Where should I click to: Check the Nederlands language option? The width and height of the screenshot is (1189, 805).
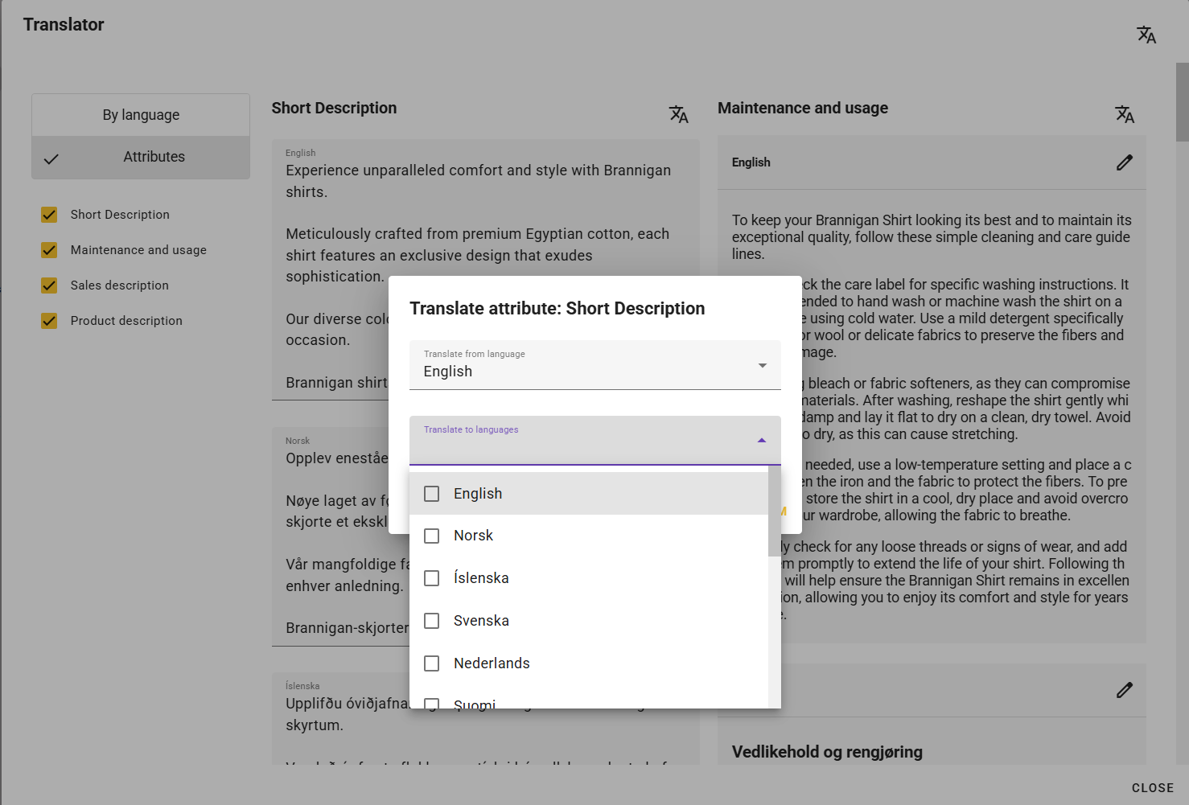pyautogui.click(x=432, y=663)
